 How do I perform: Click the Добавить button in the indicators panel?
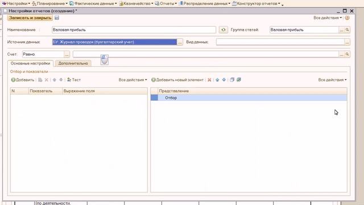pos(23,80)
